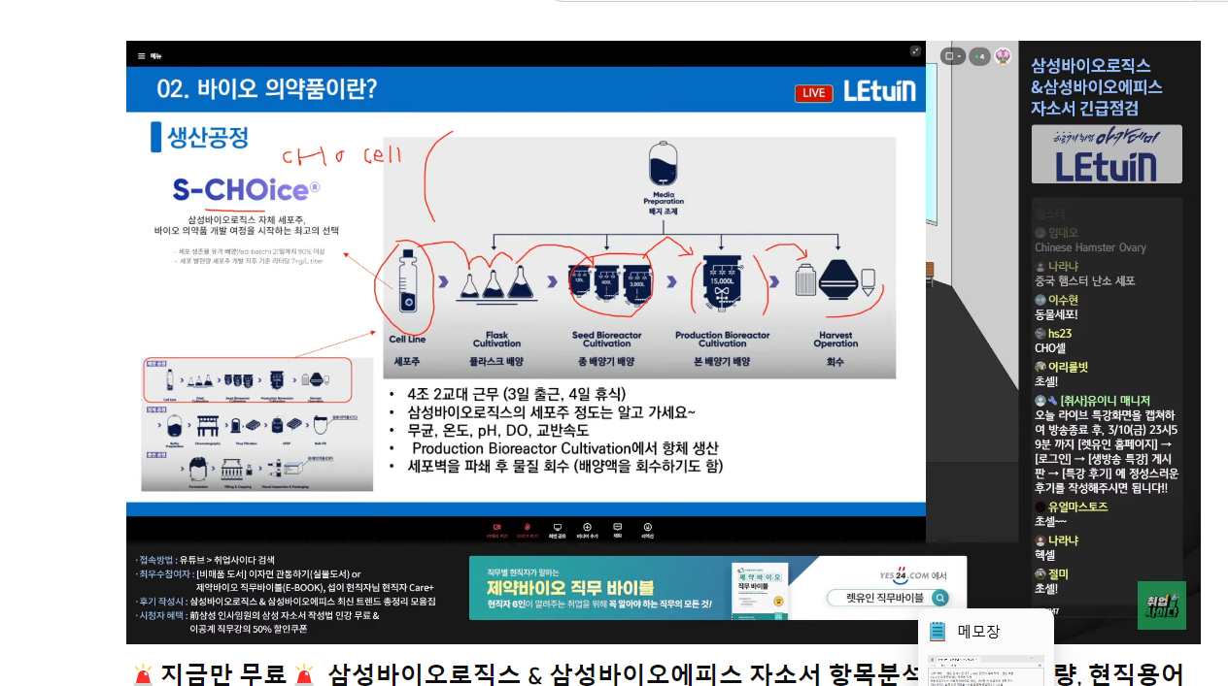Click the 렛유인 직무바이블 search field
Screen dimensions: 1228x686
tap(888, 599)
